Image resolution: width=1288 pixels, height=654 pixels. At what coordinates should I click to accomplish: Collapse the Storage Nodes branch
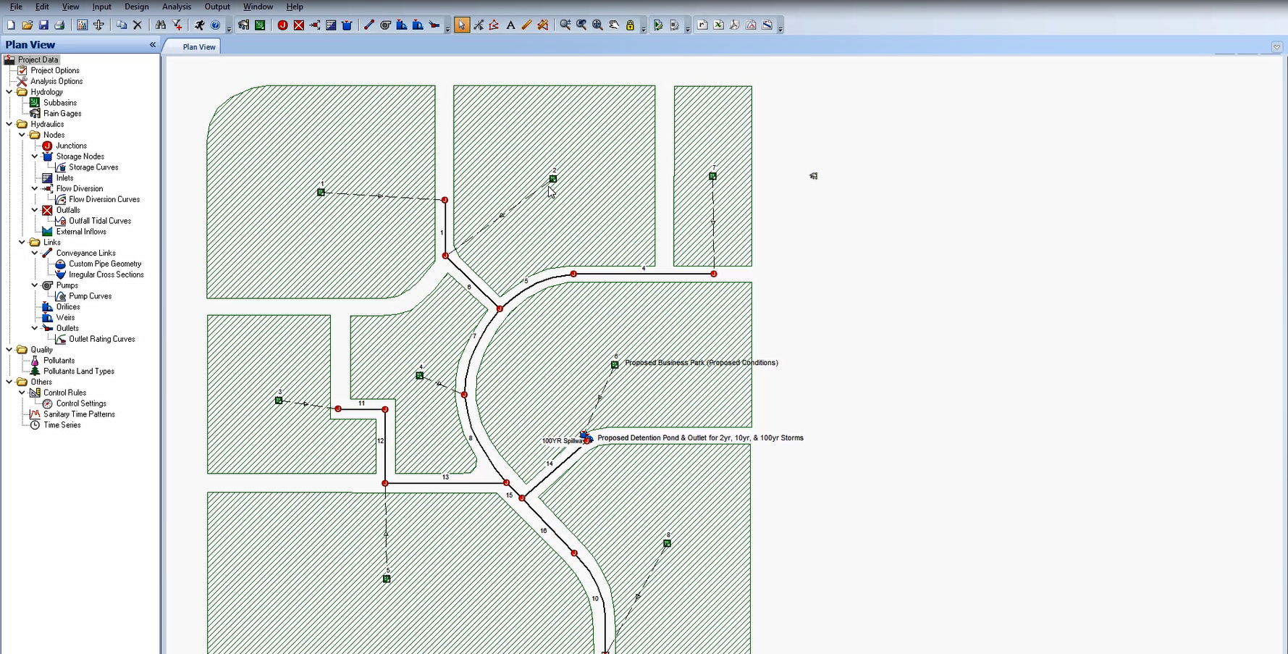(35, 156)
